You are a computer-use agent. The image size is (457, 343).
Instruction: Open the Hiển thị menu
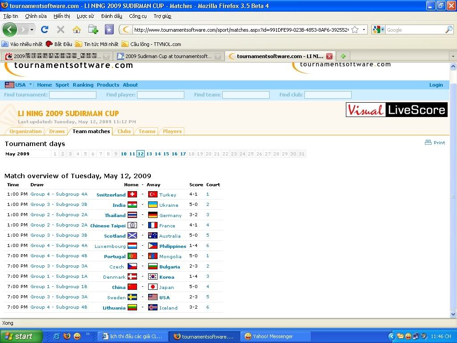point(62,16)
